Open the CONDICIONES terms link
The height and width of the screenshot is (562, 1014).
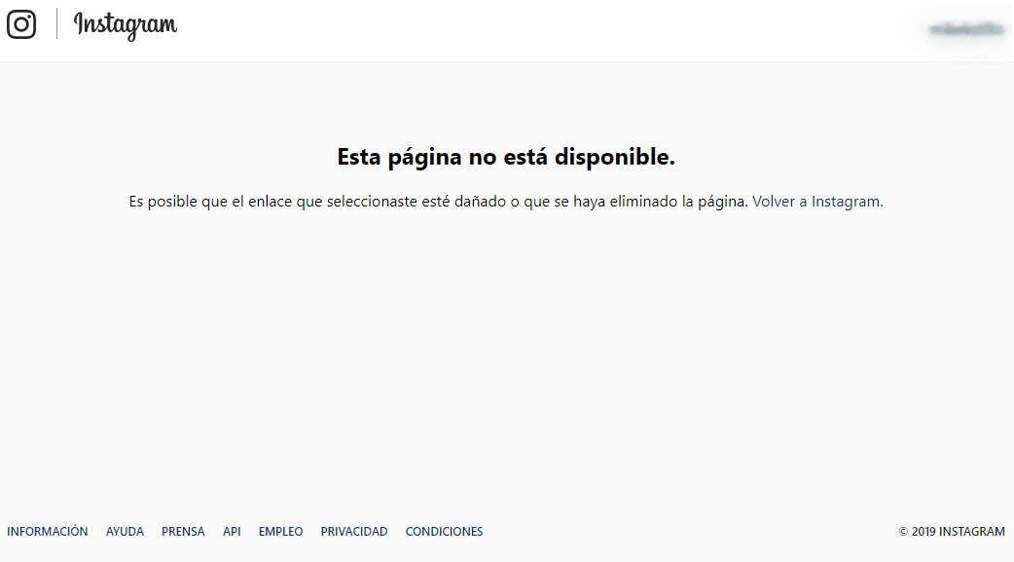(x=444, y=531)
